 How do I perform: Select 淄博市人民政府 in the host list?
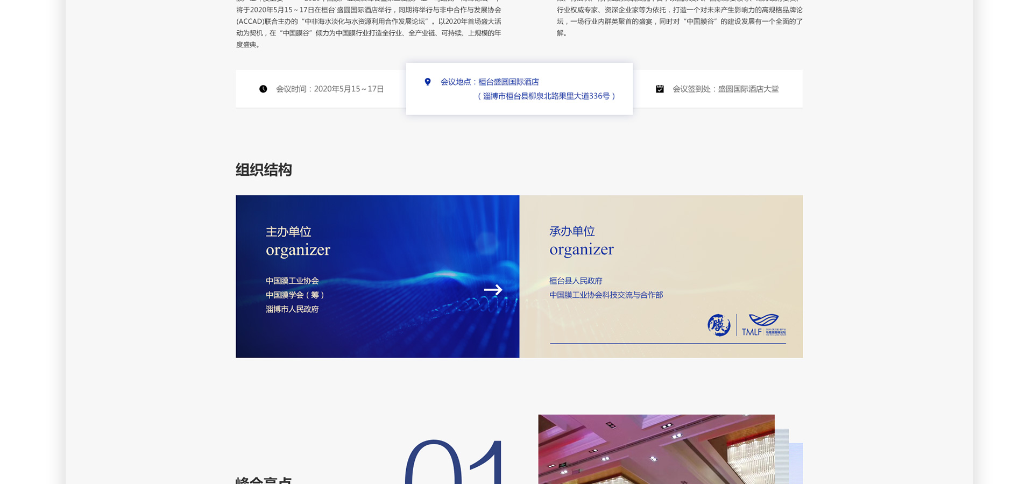coord(292,309)
